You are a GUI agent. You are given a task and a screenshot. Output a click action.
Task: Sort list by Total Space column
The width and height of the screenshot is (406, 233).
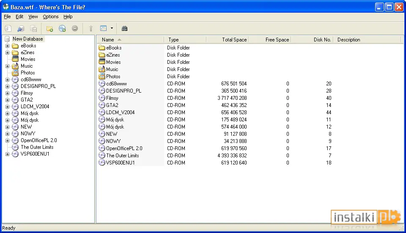(x=228, y=40)
